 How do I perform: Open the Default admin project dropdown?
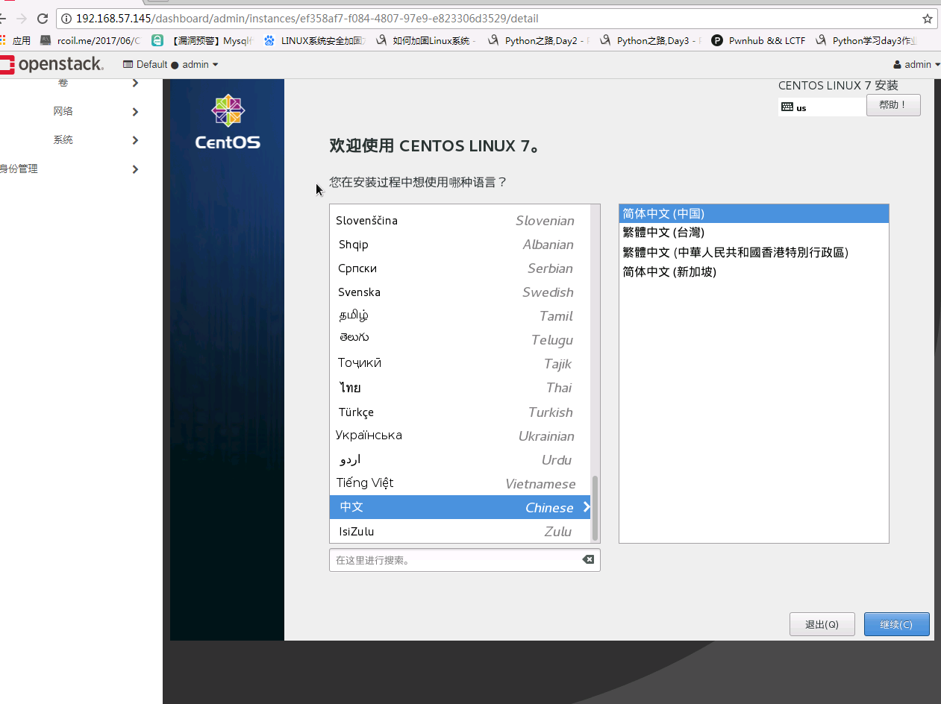[171, 65]
